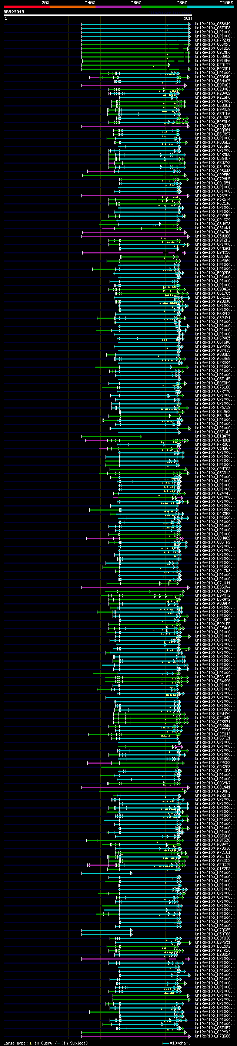Viewport: 237px width, 1046px height.
Task: Click the cyan ~100% identity legend bar
Action: [210, 7]
